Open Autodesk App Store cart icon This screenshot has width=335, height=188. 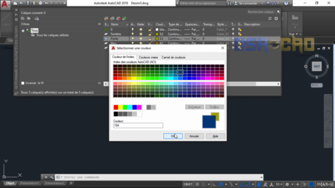267,3
